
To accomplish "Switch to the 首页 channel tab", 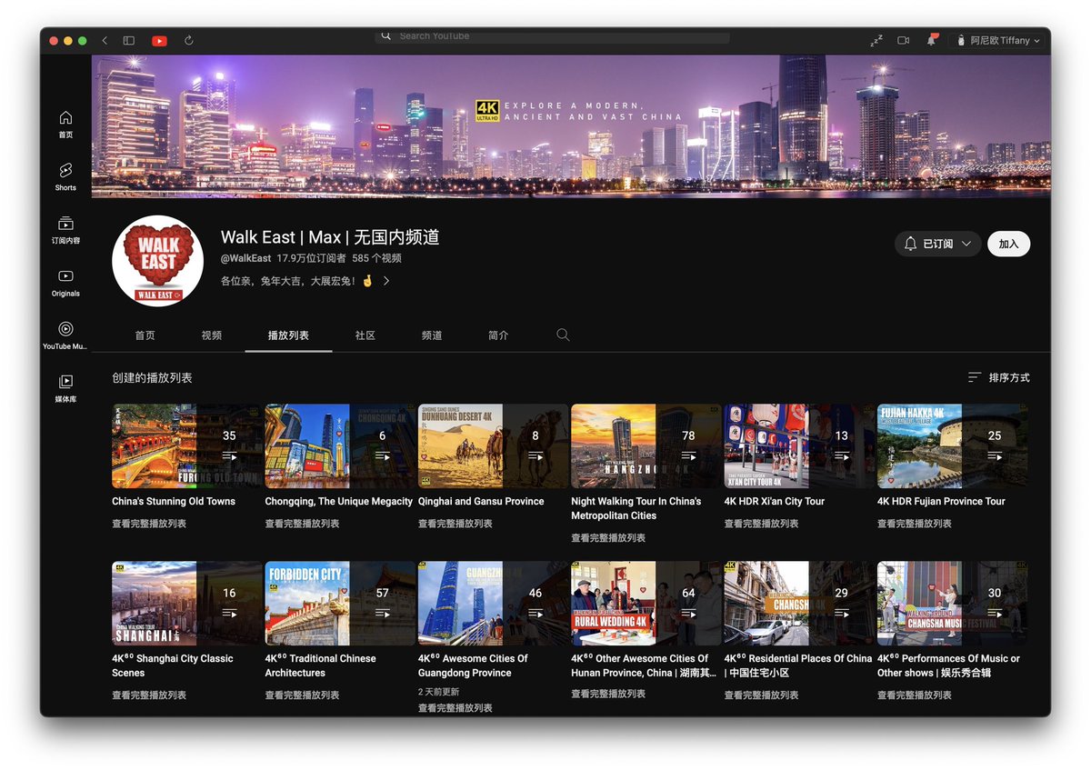I will click(x=145, y=335).
